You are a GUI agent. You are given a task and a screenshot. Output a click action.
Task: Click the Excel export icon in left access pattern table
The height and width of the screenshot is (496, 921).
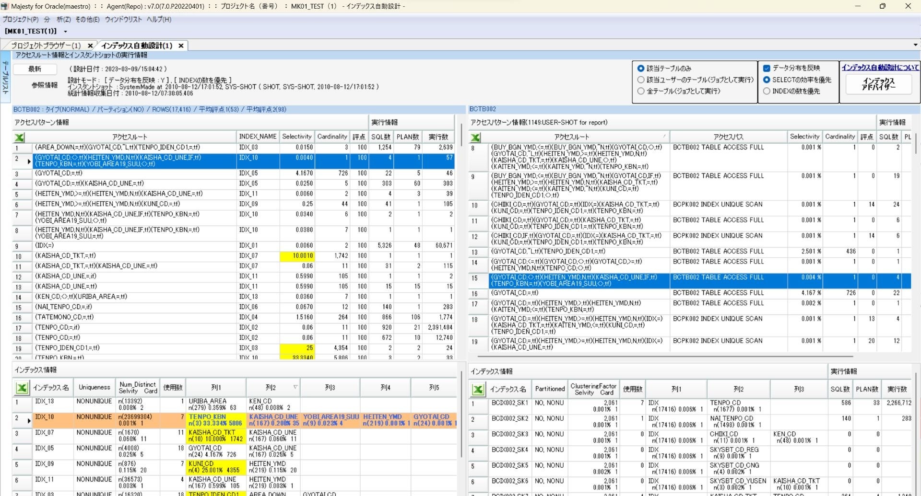[x=20, y=138]
